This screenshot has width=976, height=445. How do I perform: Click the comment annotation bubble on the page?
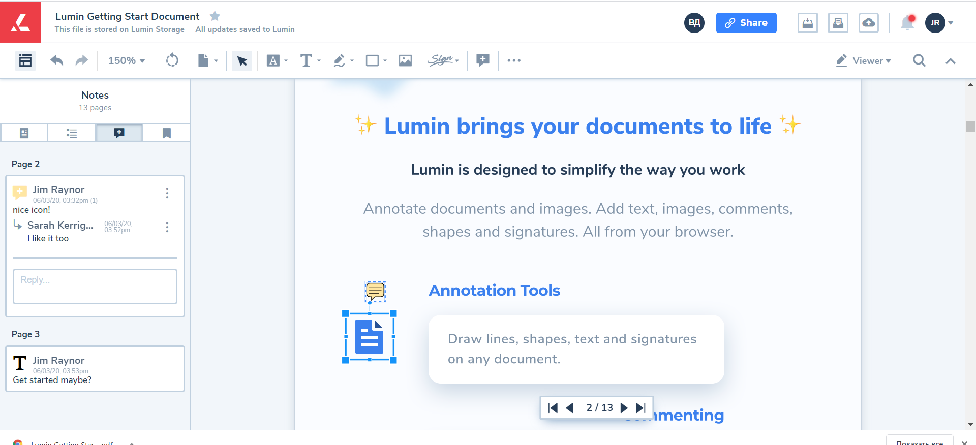click(375, 291)
